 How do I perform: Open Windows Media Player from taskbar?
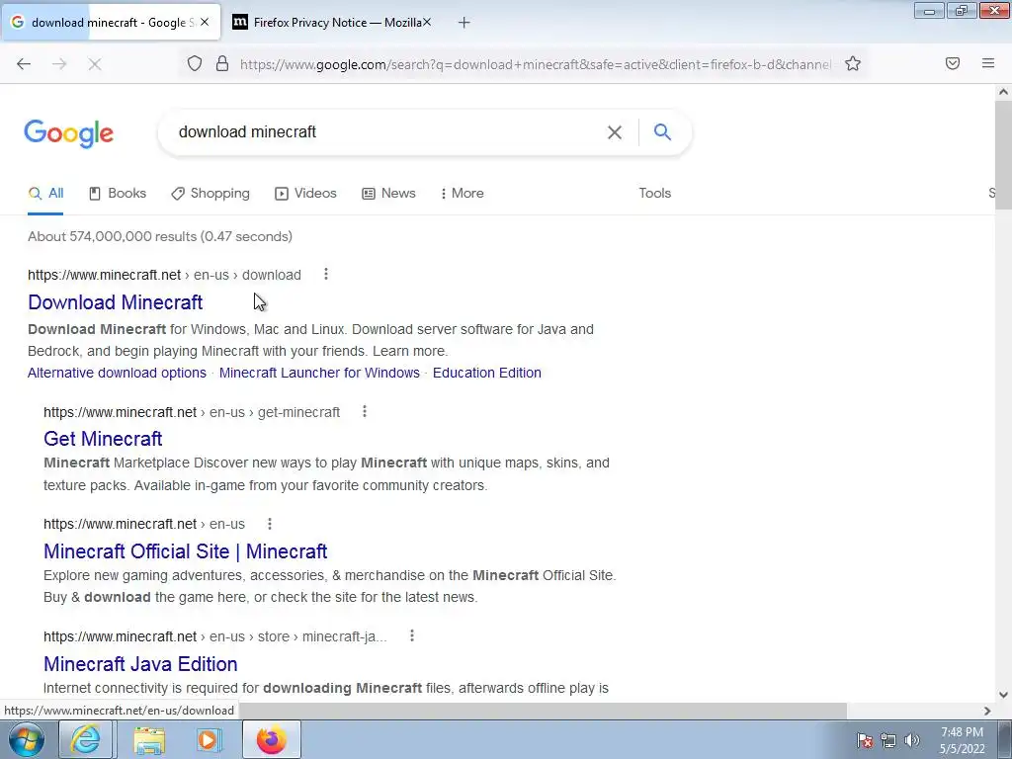point(209,739)
